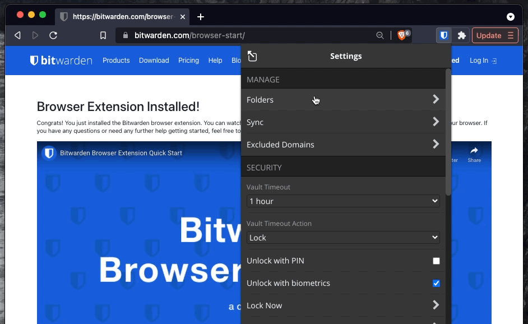Open the Pricing menu item
Viewport: 528px width, 324px height.
tap(188, 61)
